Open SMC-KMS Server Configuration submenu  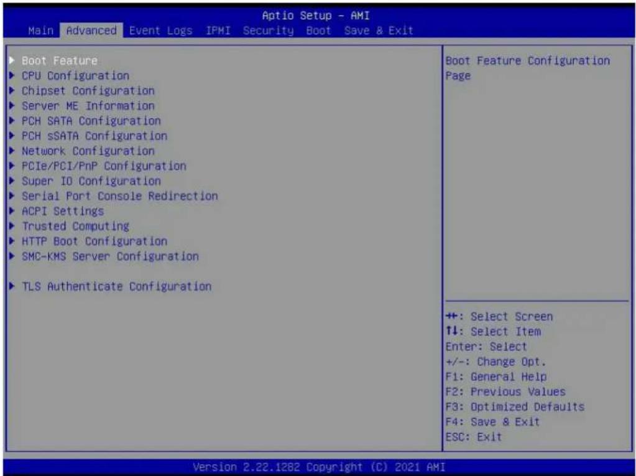tap(110, 256)
